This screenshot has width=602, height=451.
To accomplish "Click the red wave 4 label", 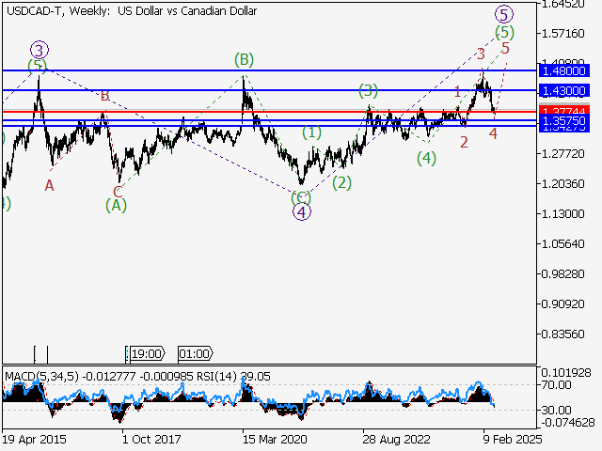I will click(x=493, y=133).
